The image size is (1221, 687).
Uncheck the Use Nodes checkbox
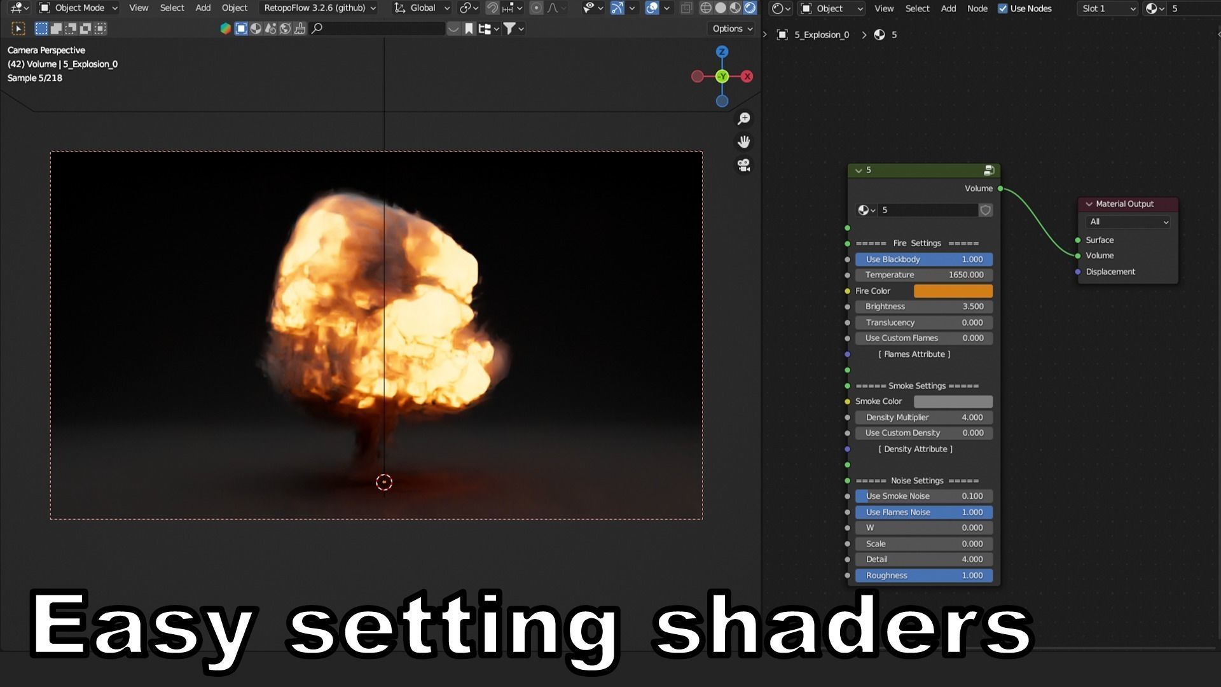pyautogui.click(x=1003, y=8)
